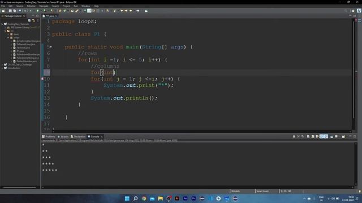Open the Edit menu
The height and width of the screenshot is (203, 362).
[x=11, y=6]
